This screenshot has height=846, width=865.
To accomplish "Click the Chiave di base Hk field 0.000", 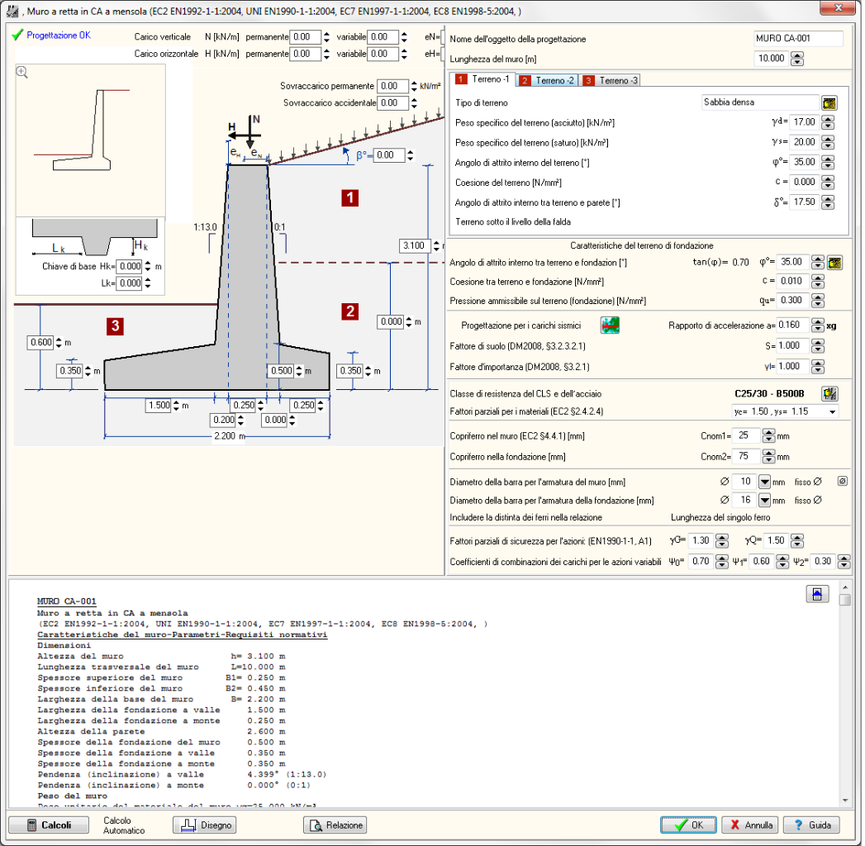I will [131, 266].
